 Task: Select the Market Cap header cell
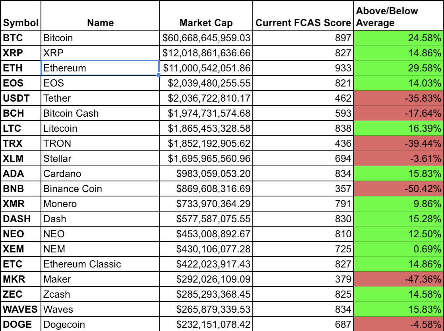pos(206,15)
